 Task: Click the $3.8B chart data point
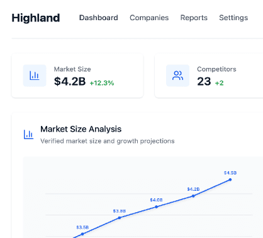pos(120,218)
